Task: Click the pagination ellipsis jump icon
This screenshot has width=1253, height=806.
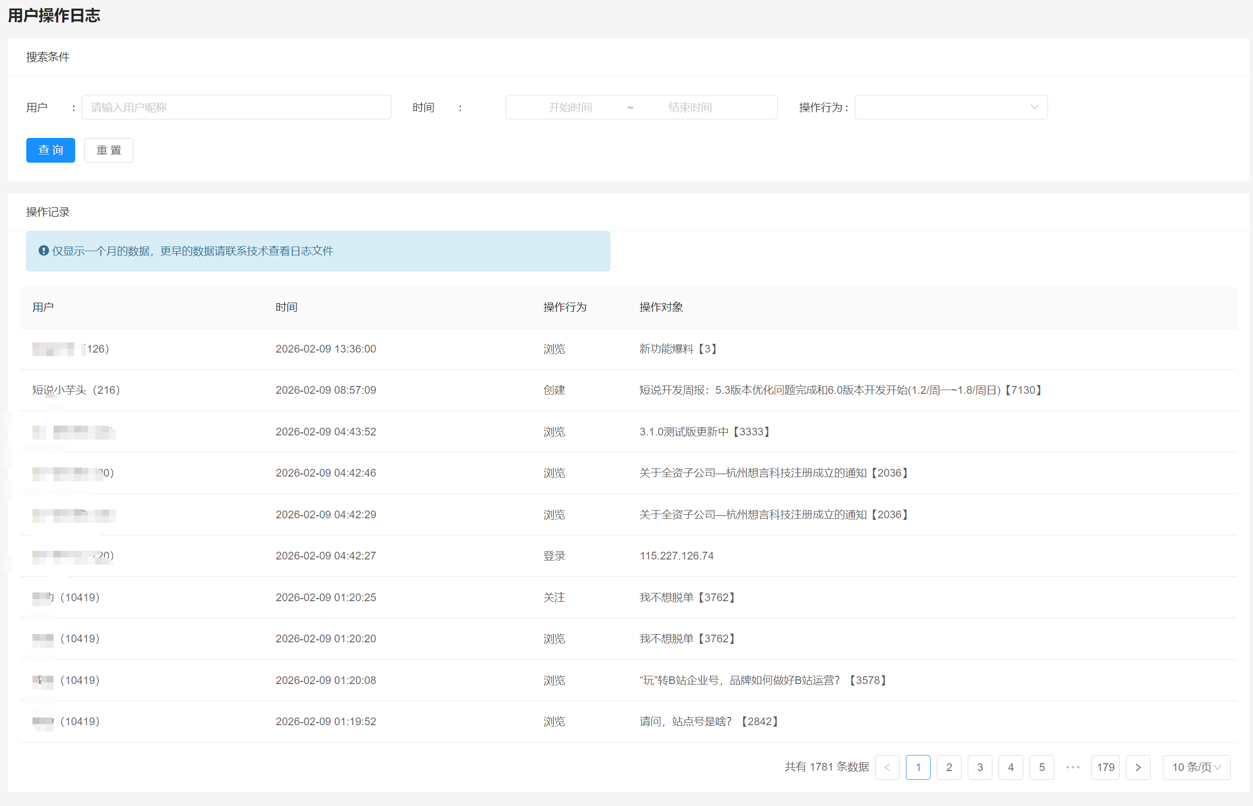Action: coord(1072,767)
